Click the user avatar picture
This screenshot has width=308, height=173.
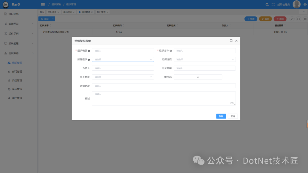[296, 4]
